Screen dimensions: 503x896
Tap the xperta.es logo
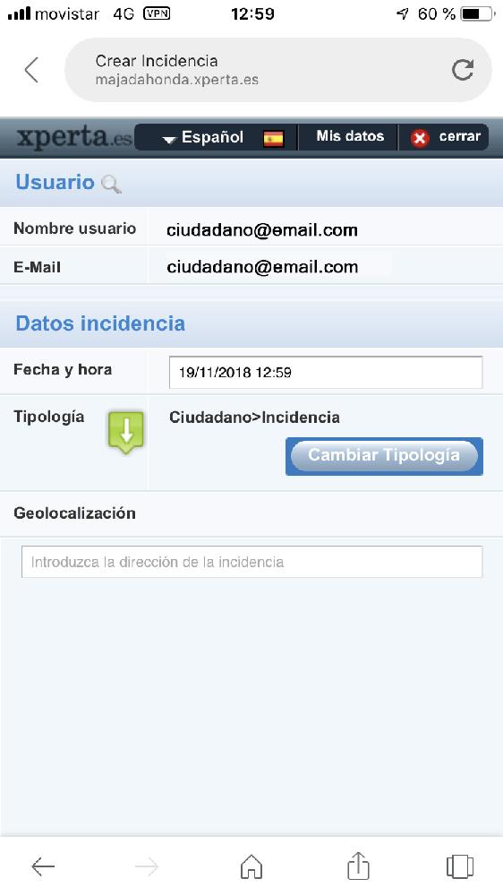click(x=74, y=137)
